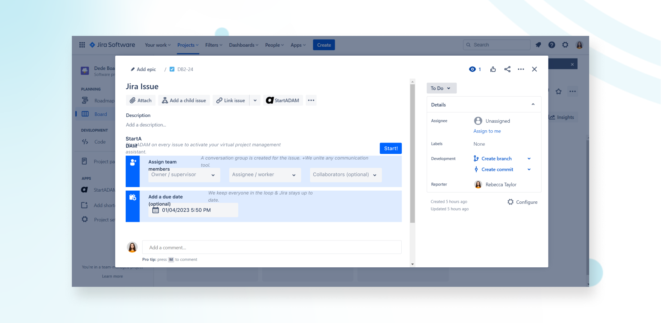
Task: Click Add a child issue button
Action: click(x=184, y=100)
